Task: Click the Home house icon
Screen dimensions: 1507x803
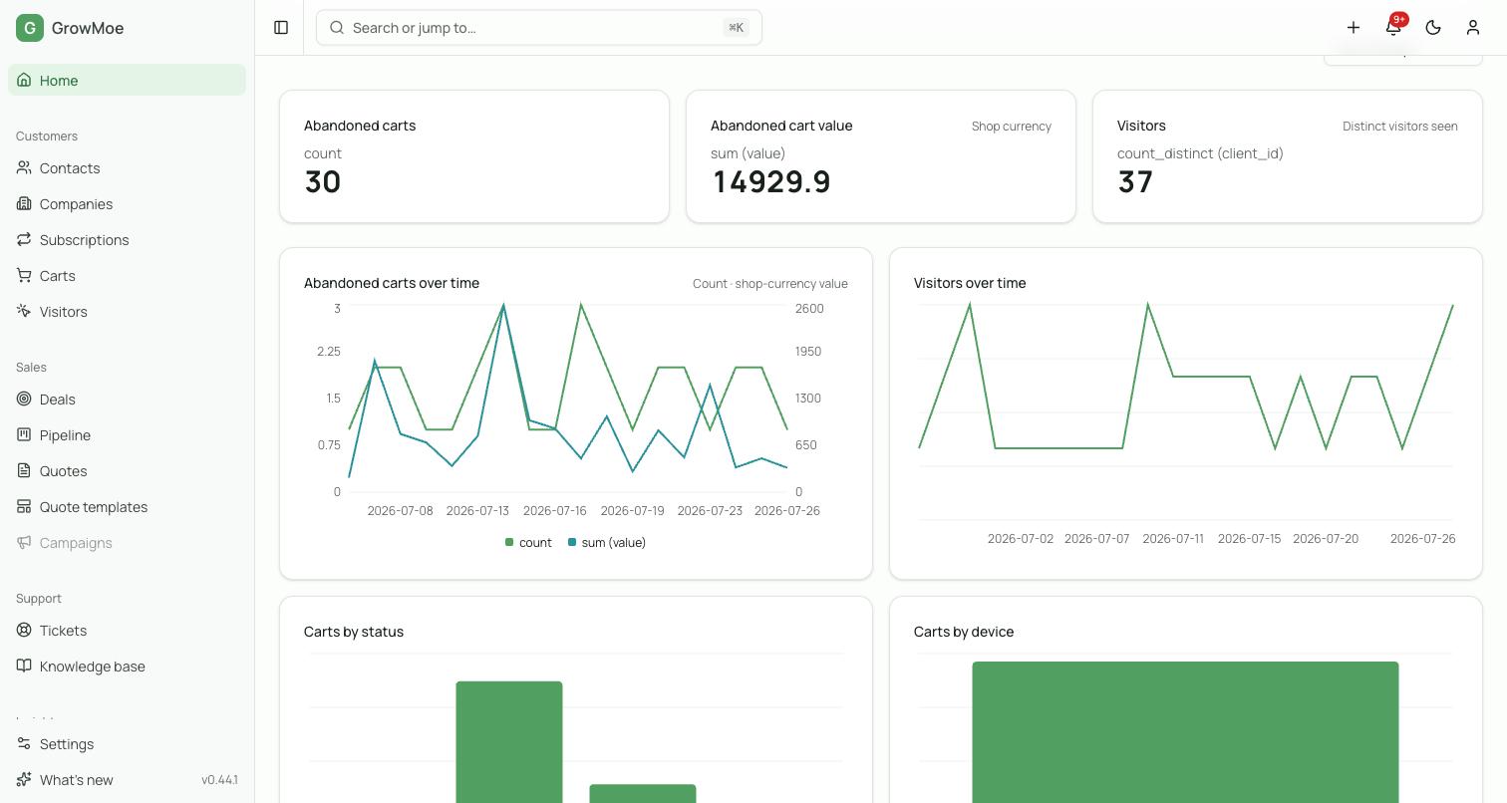Action: point(24,81)
